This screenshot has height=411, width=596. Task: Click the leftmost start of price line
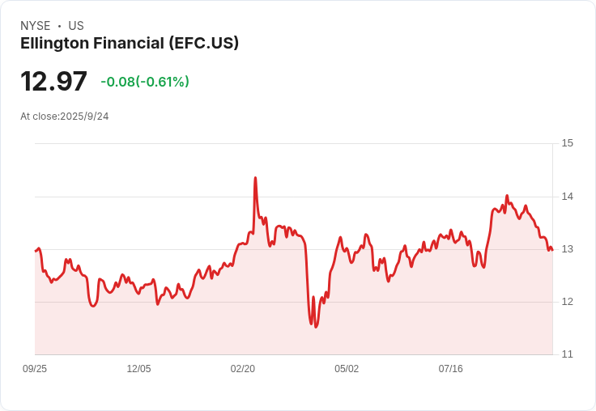36,251
